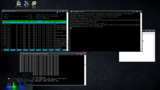Select the process row owned by nobody
This screenshot has width=160, height=90.
click(34, 26)
